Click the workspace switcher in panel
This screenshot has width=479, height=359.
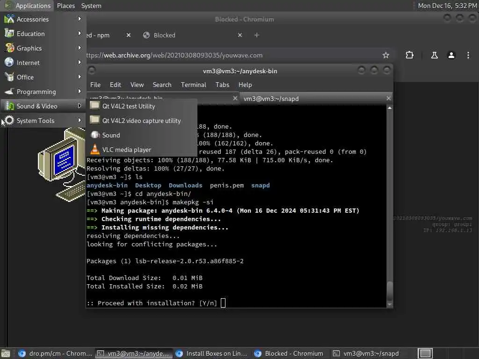coord(425,353)
